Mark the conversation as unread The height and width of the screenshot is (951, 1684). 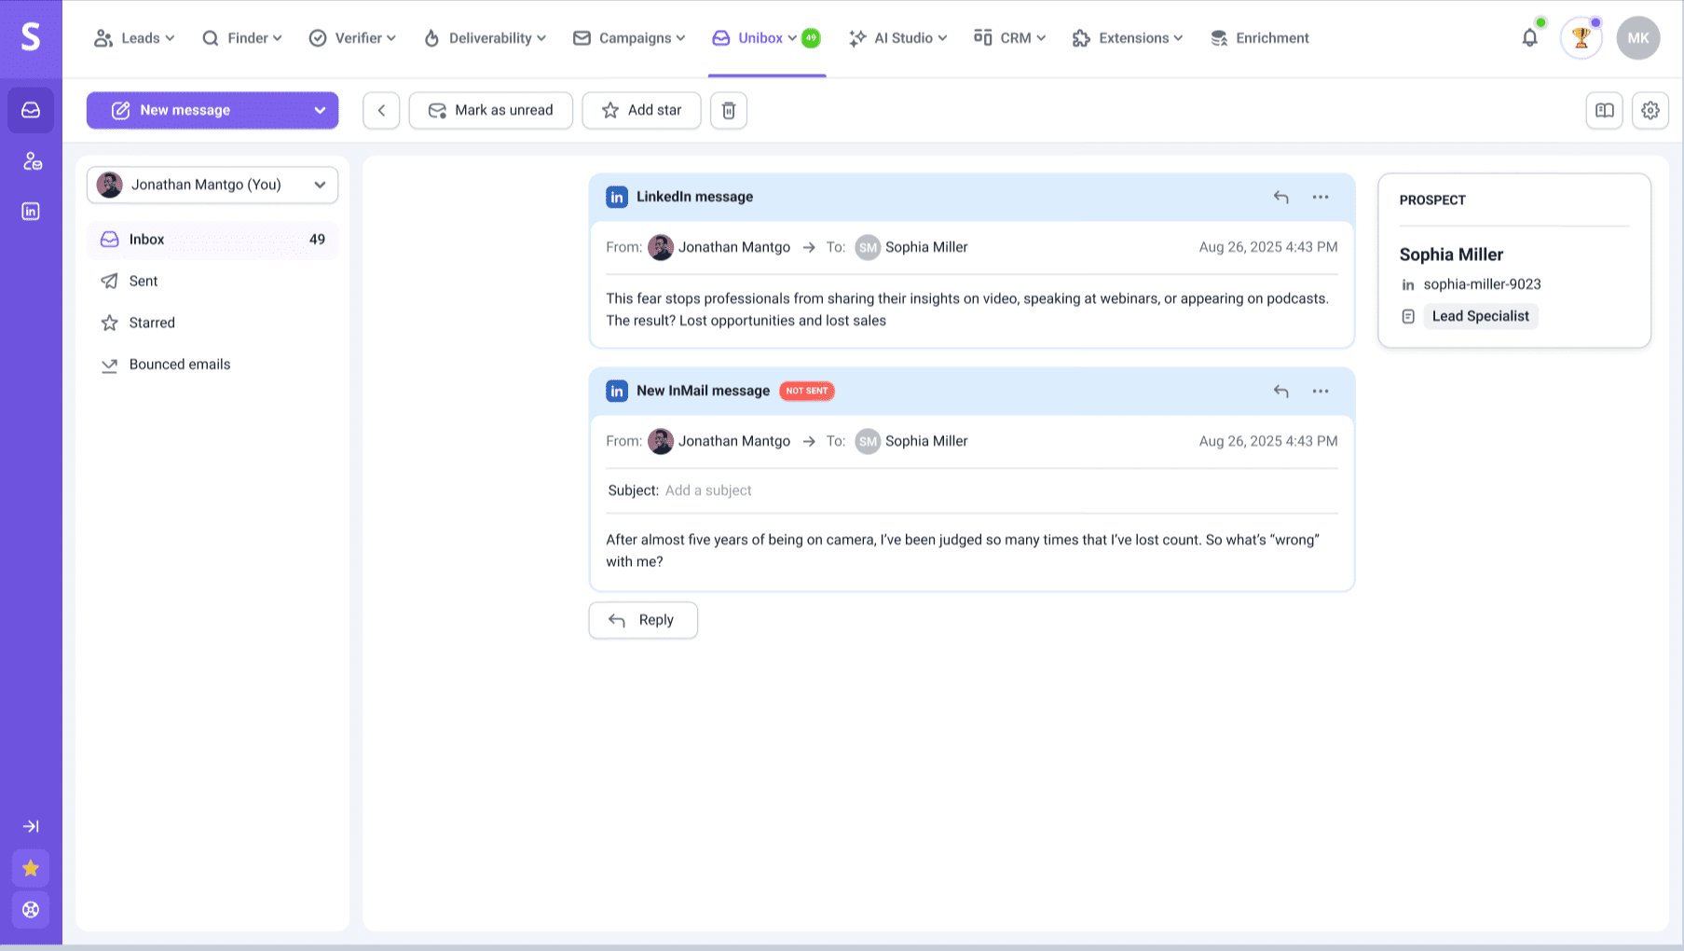click(x=490, y=110)
